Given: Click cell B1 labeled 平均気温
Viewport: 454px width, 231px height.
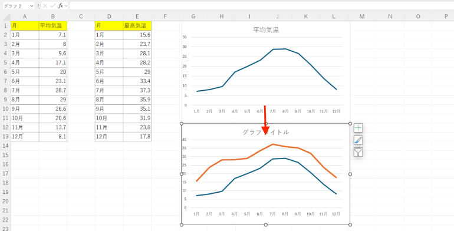Looking at the screenshot, I should pyautogui.click(x=52, y=26).
